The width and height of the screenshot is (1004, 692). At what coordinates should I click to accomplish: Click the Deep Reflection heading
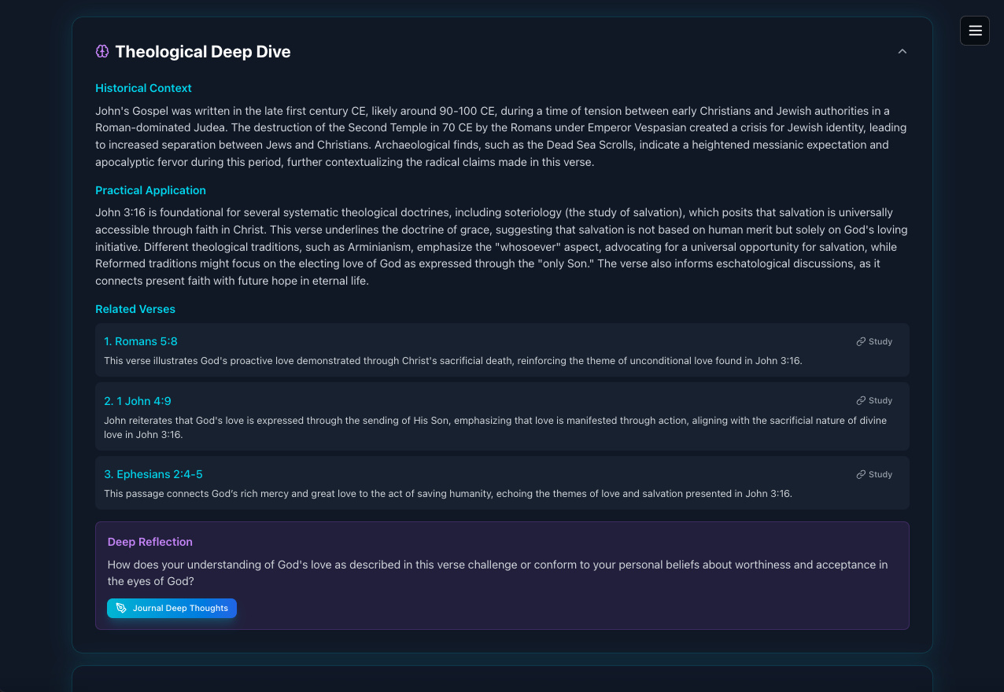coord(150,542)
